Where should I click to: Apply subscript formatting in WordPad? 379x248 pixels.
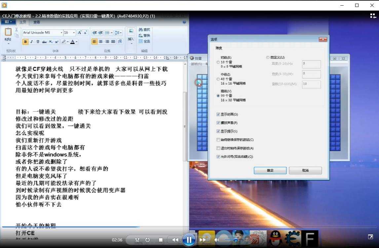[51, 42]
